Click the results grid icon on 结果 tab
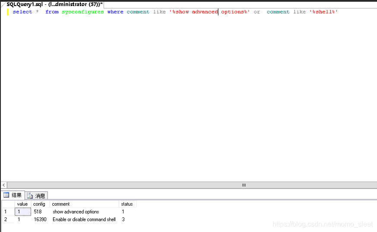The height and width of the screenshot is (232, 377). pos(6,195)
